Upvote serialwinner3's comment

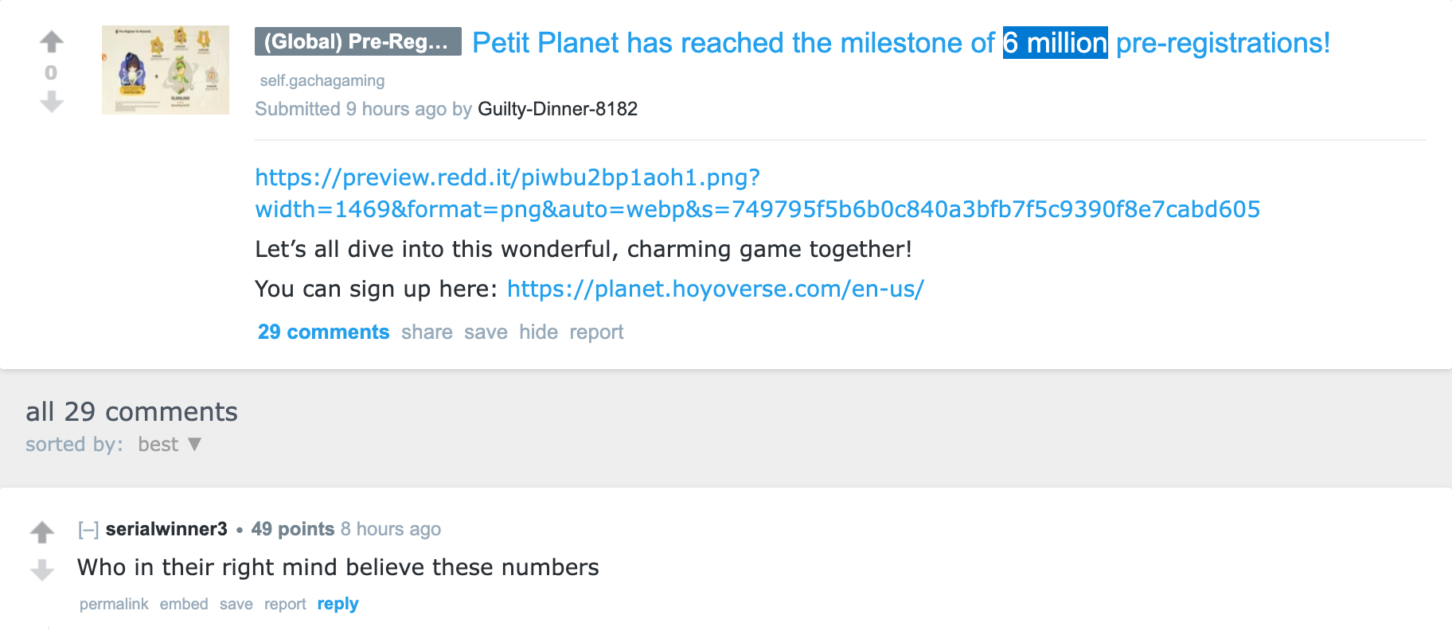click(42, 531)
